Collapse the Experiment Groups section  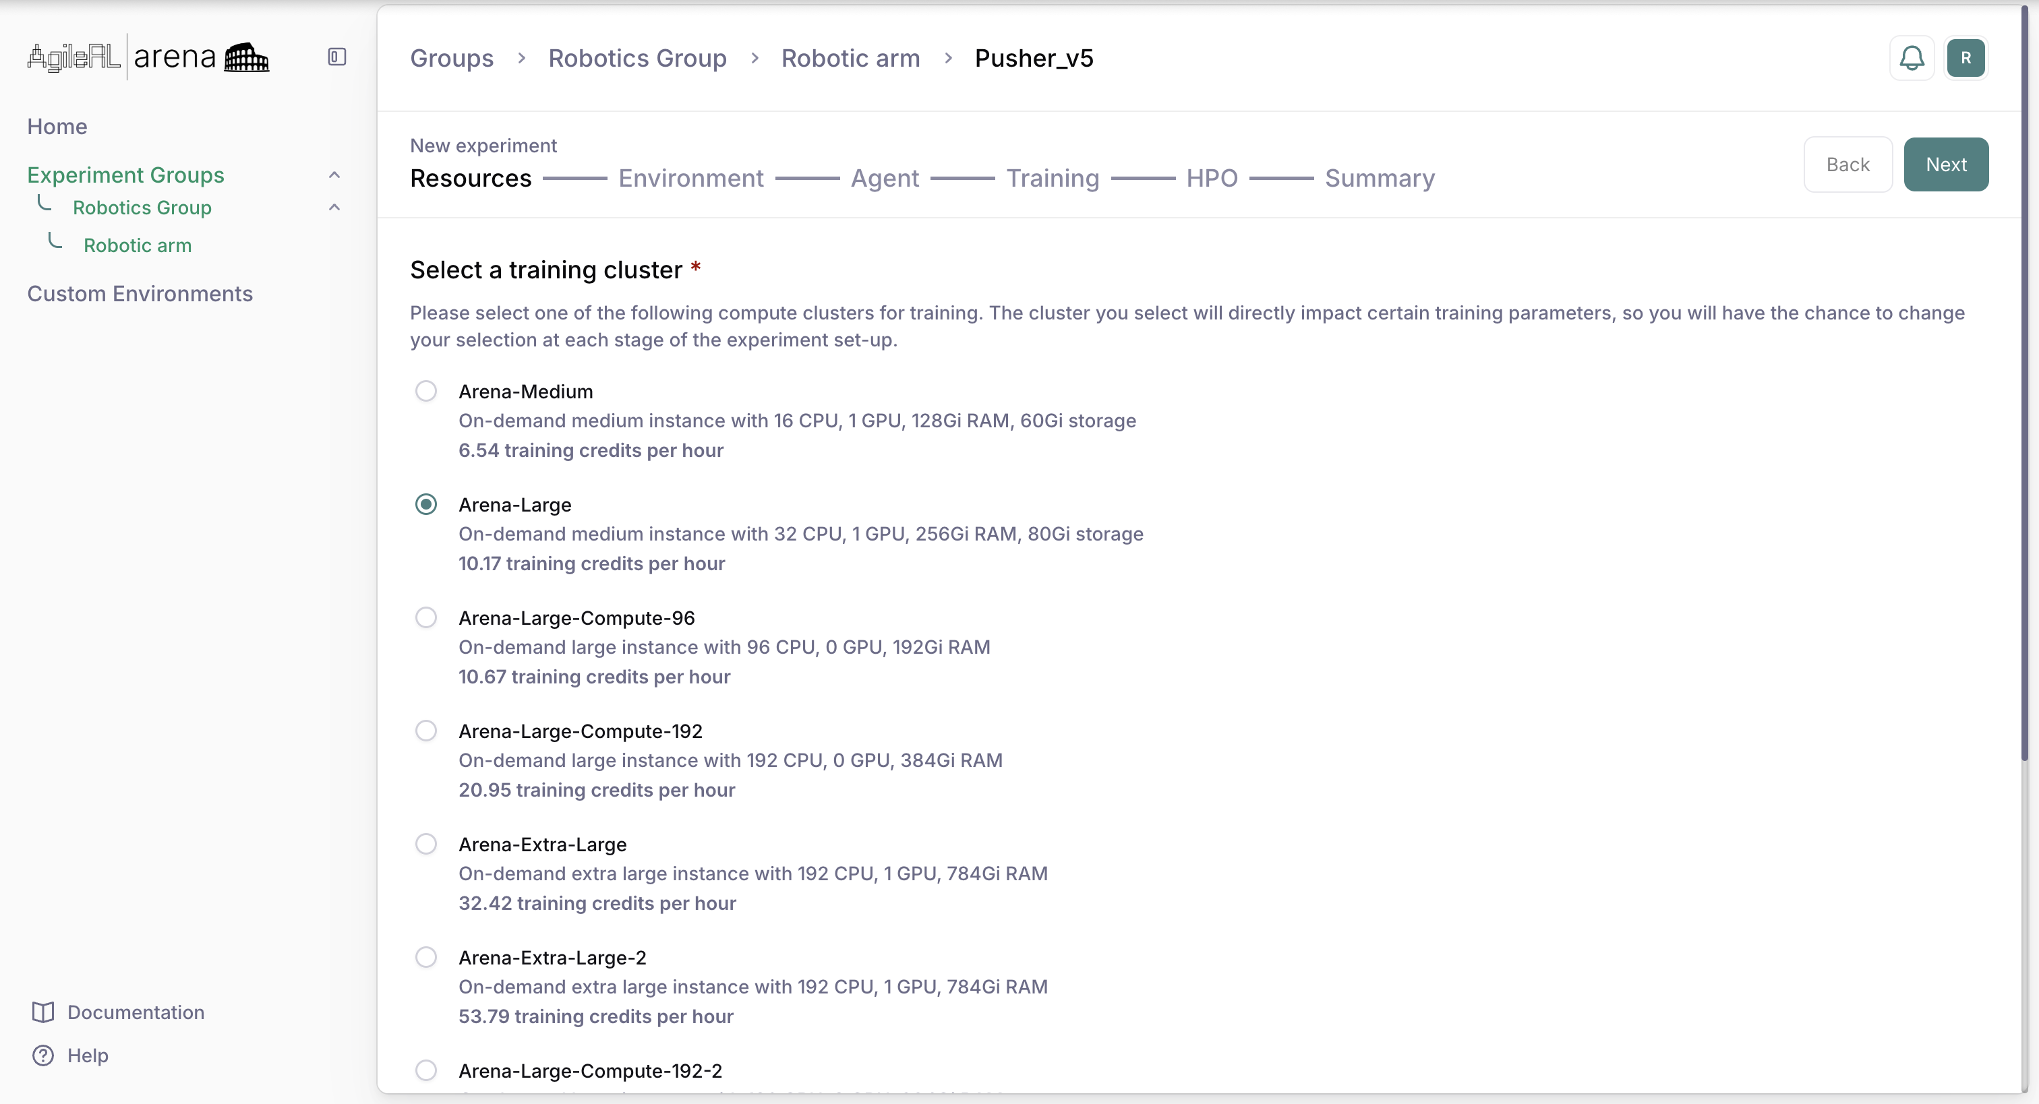click(x=335, y=174)
